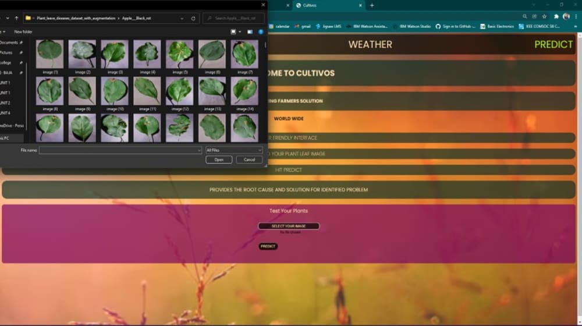The width and height of the screenshot is (582, 326).
Task: Open Jigsaw LMS bookmark
Action: (328, 26)
